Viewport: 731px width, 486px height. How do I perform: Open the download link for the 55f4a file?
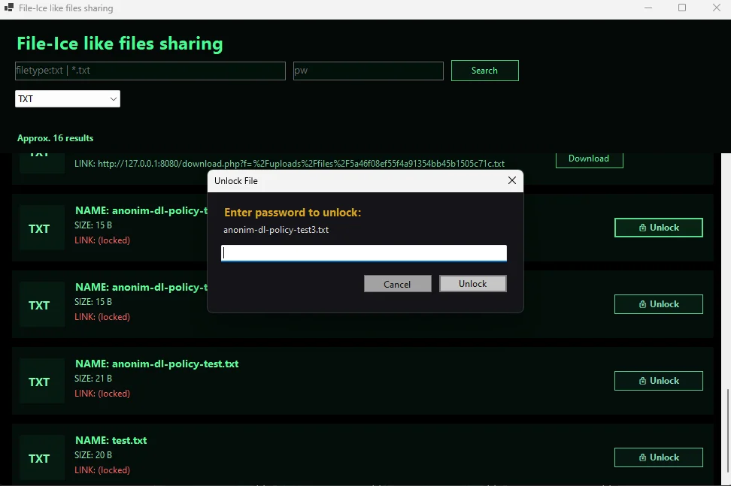tap(289, 163)
